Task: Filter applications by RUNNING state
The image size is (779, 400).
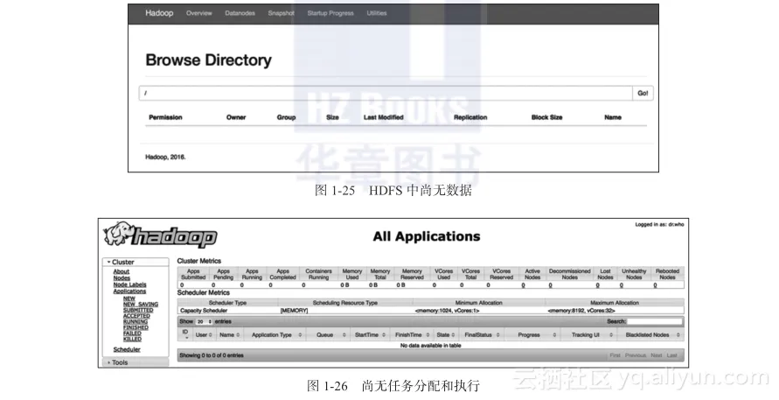Action: [136, 322]
